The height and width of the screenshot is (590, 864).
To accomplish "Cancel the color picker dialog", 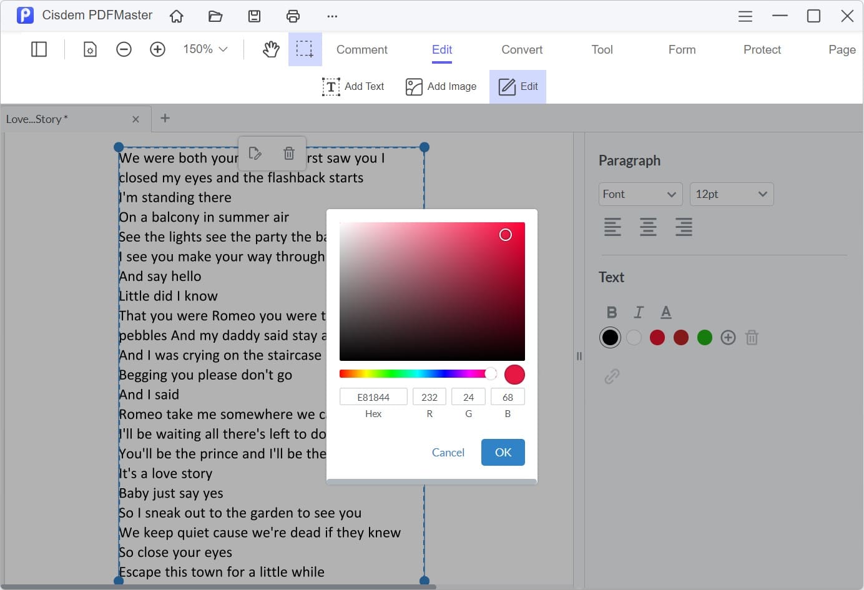I will [448, 452].
